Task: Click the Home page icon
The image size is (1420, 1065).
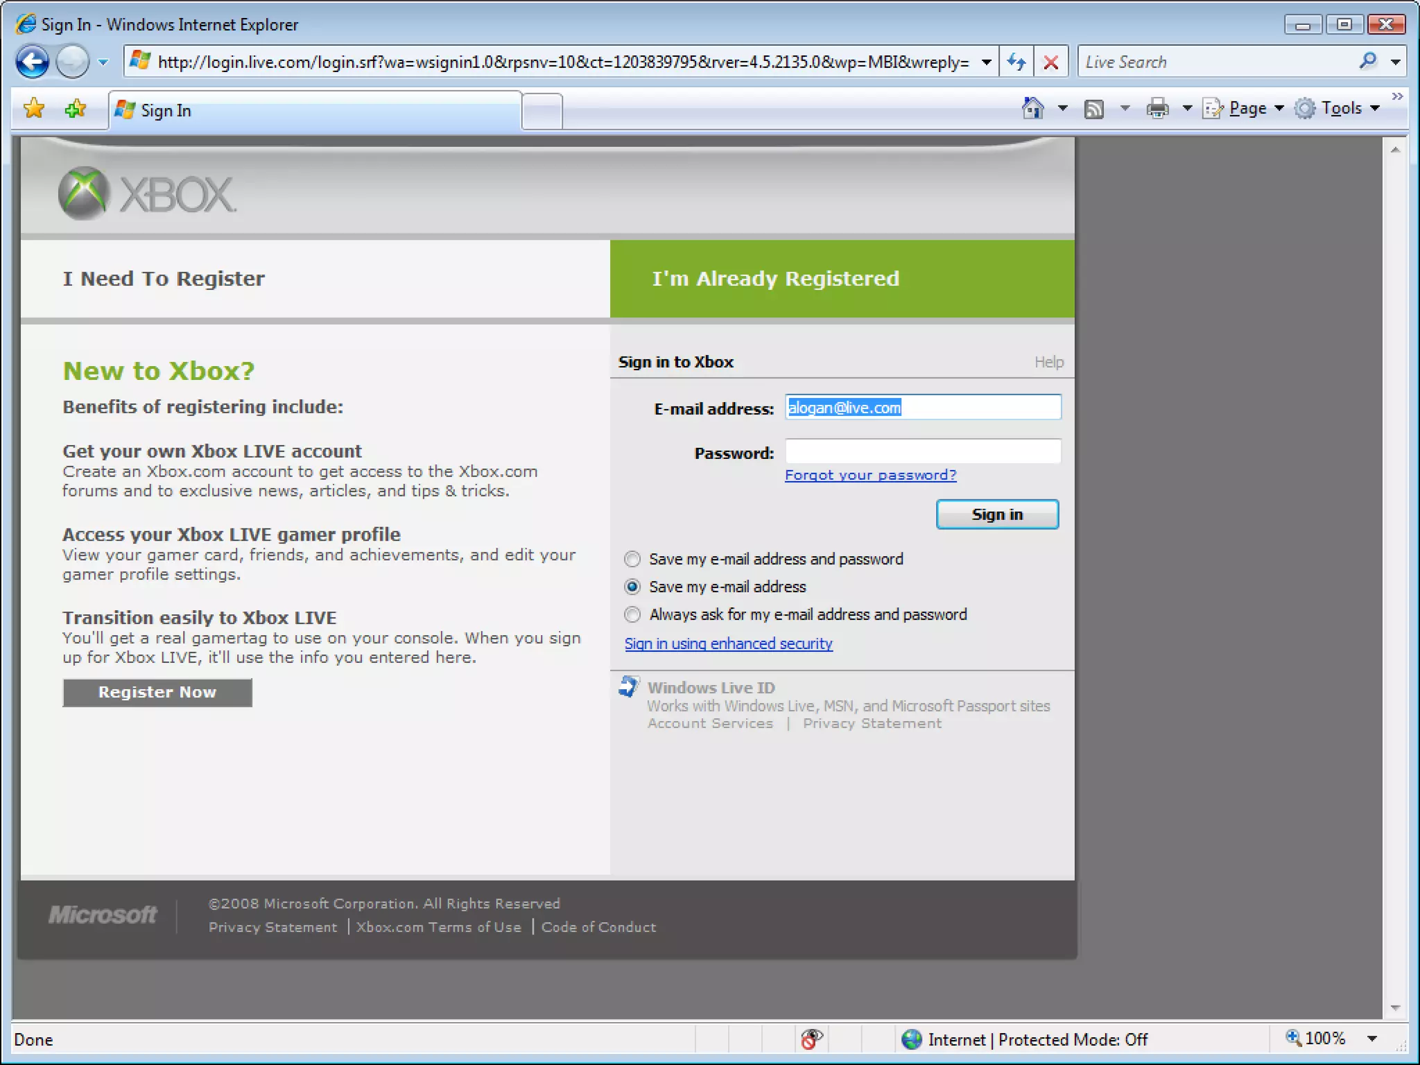Action: (1033, 108)
